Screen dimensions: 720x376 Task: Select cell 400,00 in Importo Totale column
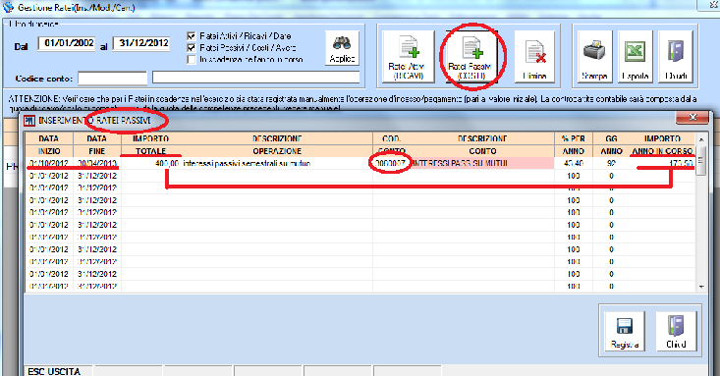tap(150, 163)
